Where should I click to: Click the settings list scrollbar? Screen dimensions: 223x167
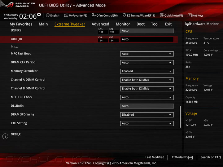tap(180, 117)
